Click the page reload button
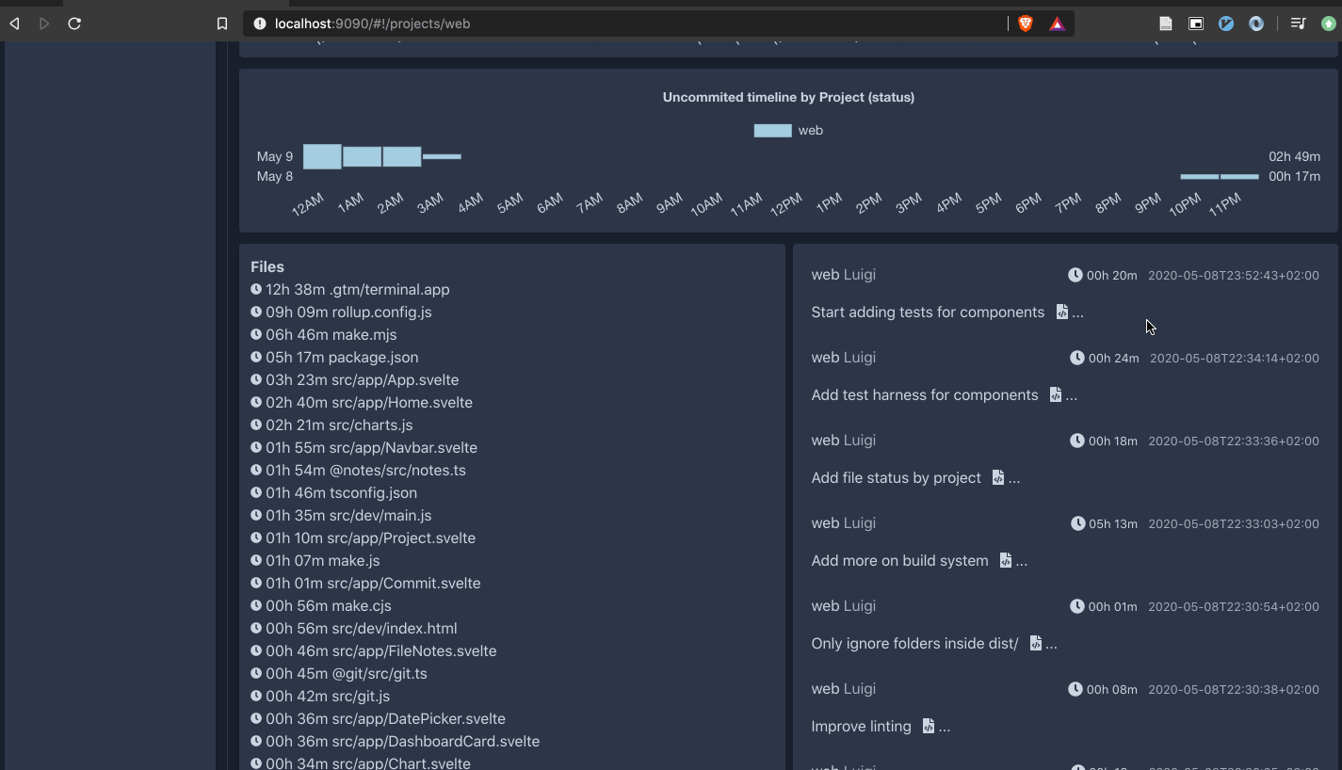 coord(74,23)
